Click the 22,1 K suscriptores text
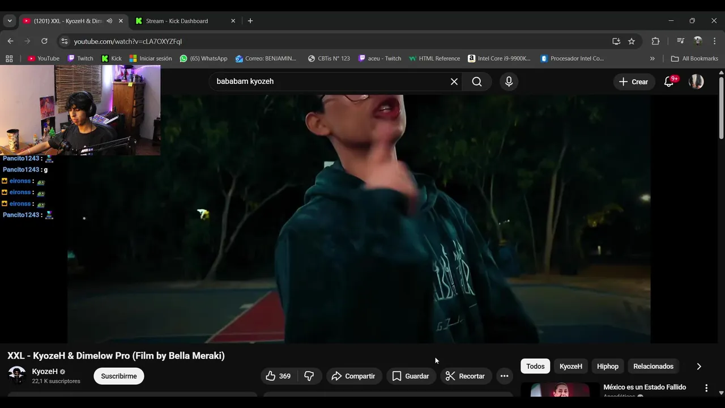Viewport: 725px width, 408px height. [56, 381]
